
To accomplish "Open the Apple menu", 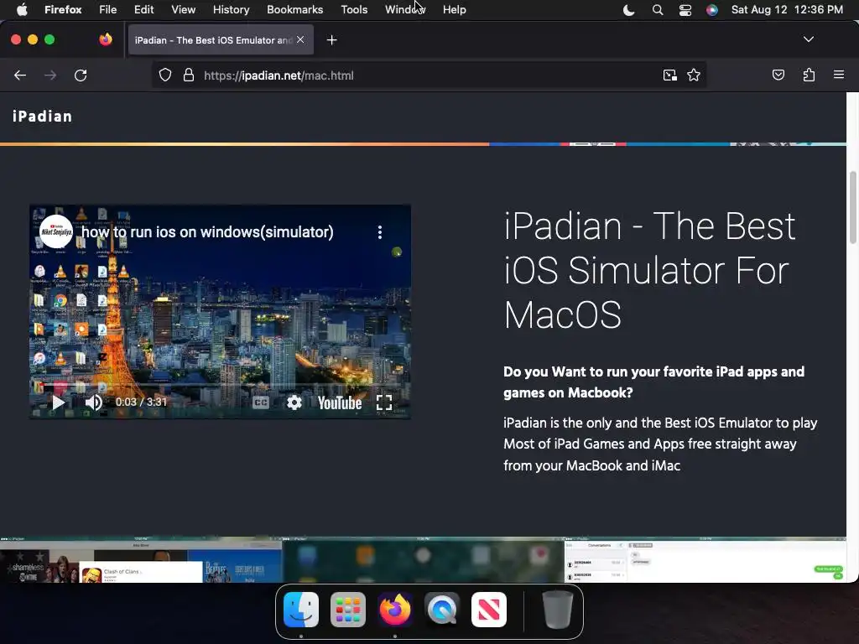I will coord(22,9).
